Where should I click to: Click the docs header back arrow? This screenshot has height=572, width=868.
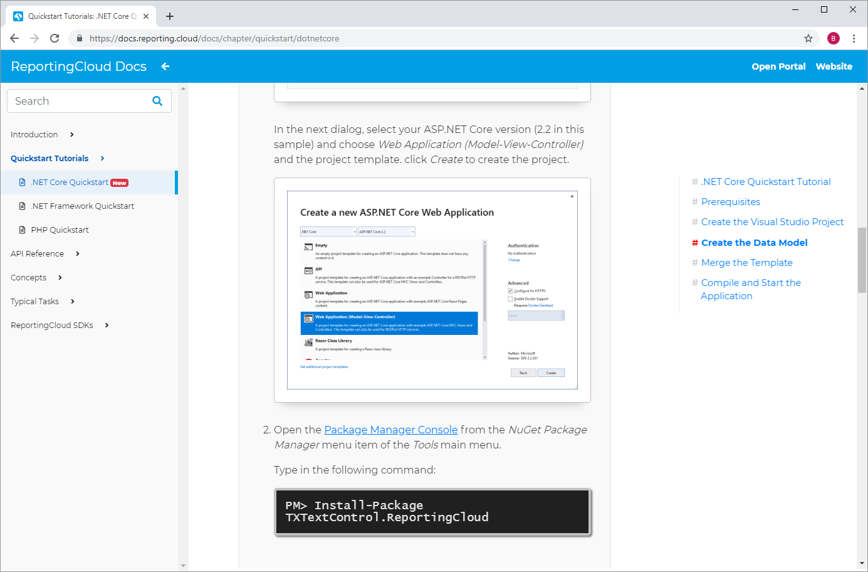click(165, 66)
